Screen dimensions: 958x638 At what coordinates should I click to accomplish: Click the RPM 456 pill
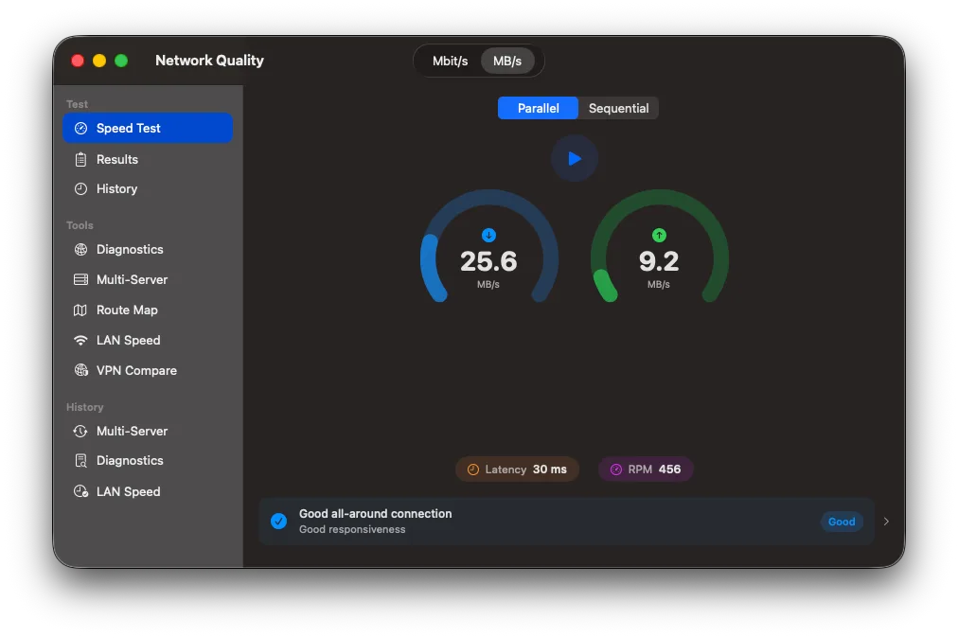[x=646, y=470]
